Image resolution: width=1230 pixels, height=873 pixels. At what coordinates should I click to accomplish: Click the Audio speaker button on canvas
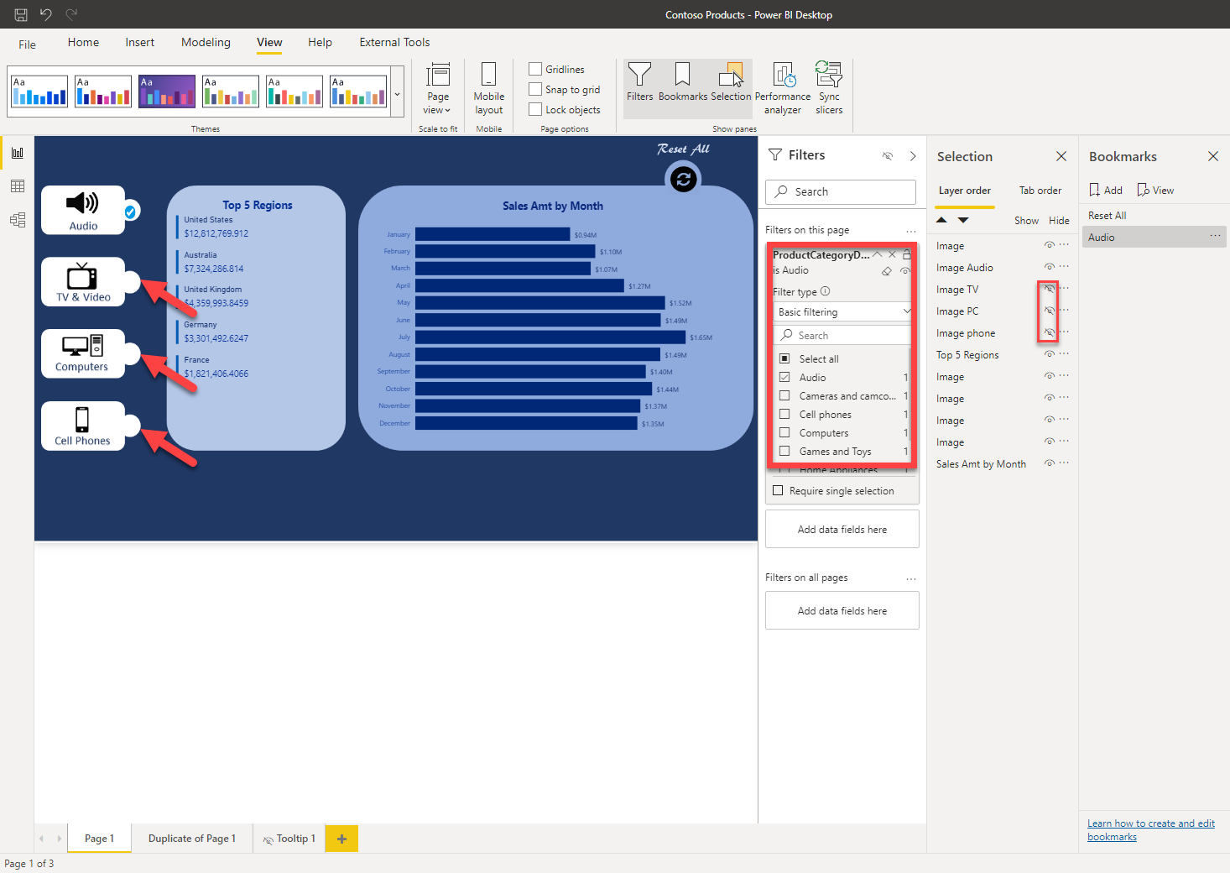(x=83, y=210)
